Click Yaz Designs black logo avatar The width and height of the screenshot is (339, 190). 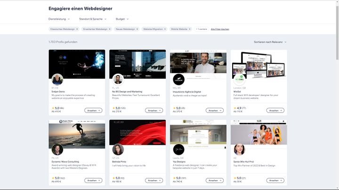pos(178,150)
